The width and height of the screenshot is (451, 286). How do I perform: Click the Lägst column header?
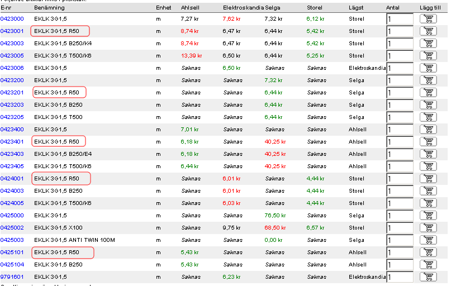356,8
